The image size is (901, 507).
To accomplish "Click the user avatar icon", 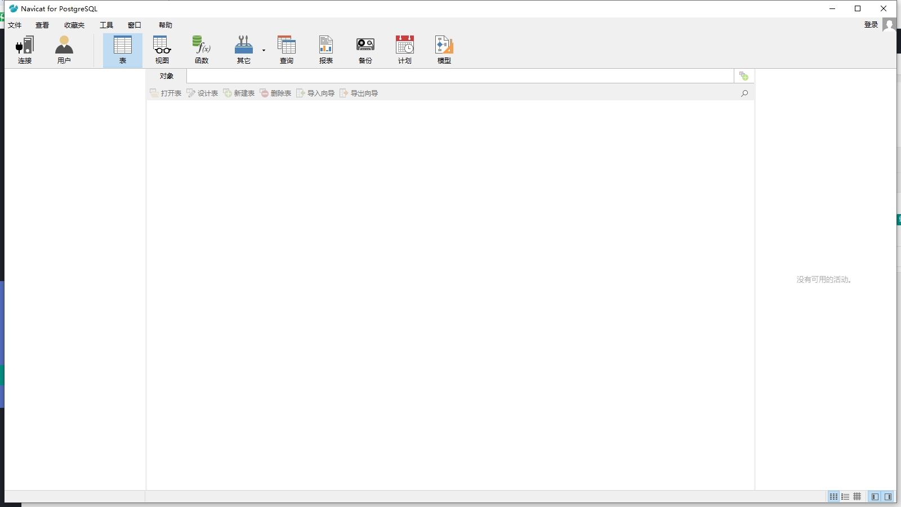I will point(889,25).
